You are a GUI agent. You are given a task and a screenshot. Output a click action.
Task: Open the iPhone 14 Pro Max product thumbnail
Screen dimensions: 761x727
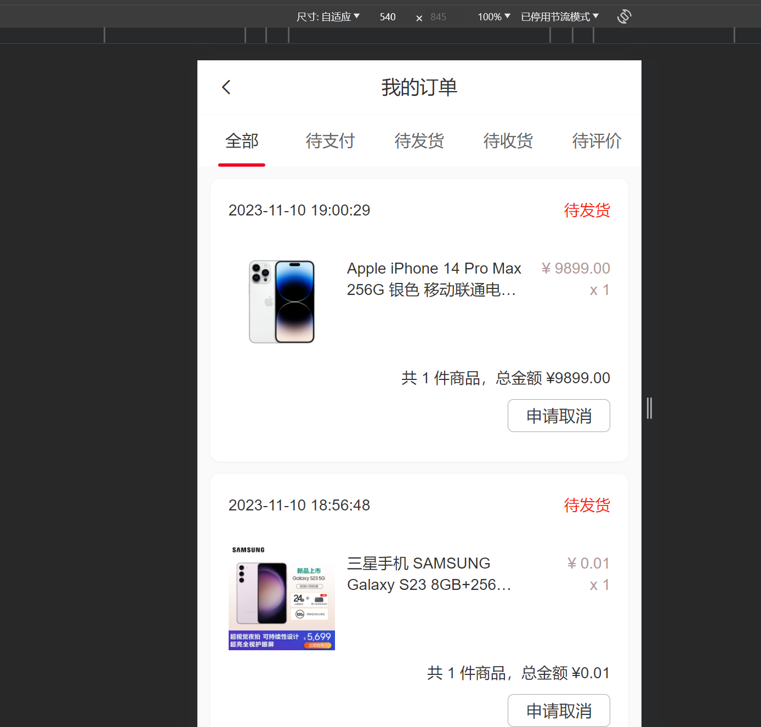[x=282, y=302]
